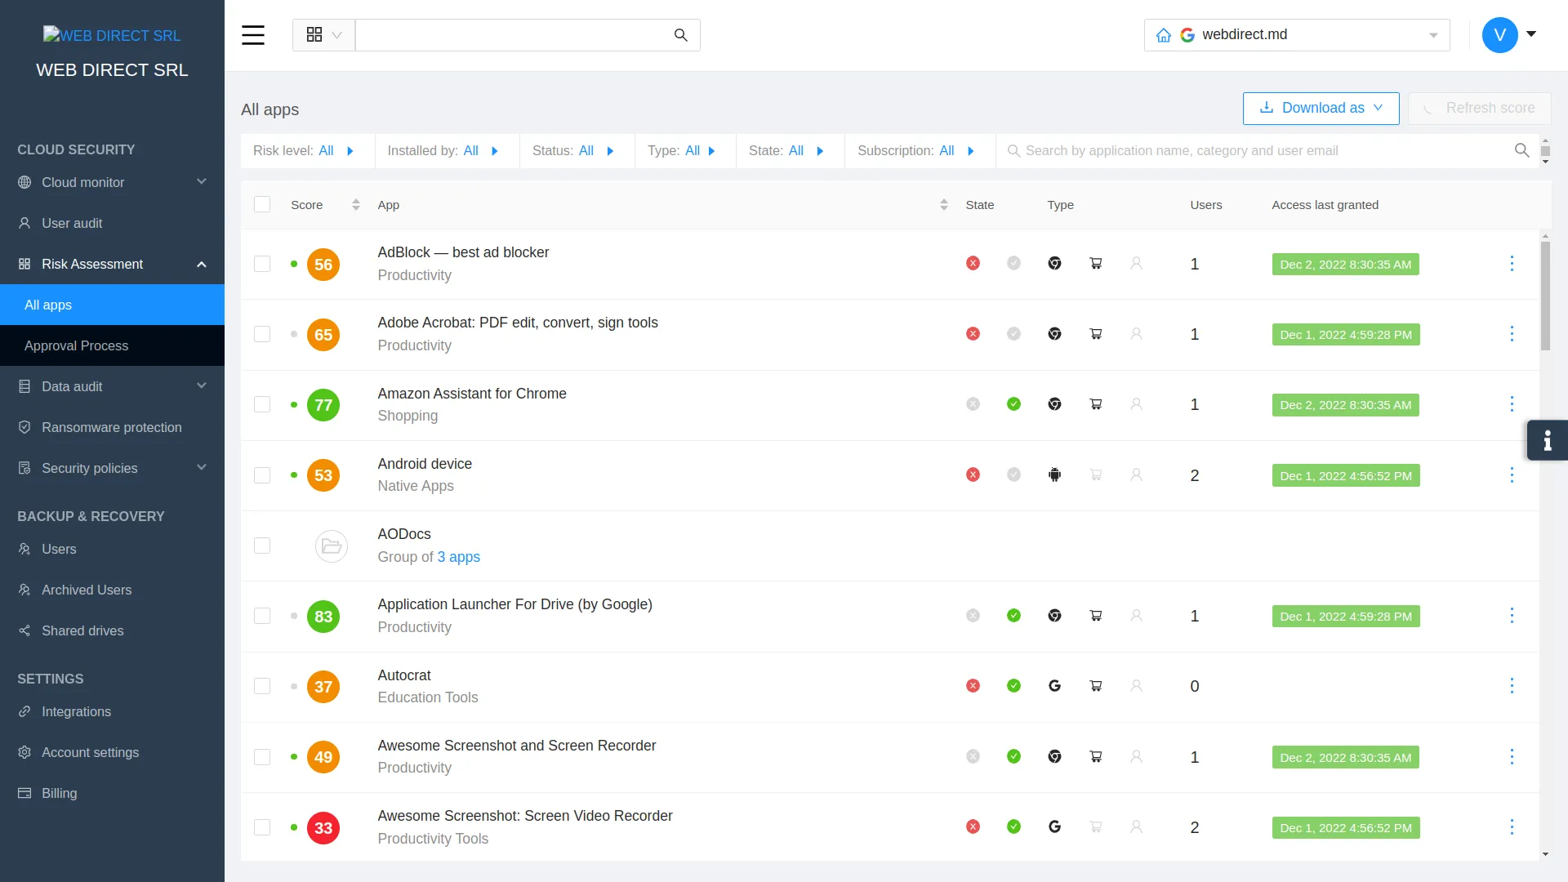
Task: Check the AdBlock row checkbox
Action: point(262,264)
